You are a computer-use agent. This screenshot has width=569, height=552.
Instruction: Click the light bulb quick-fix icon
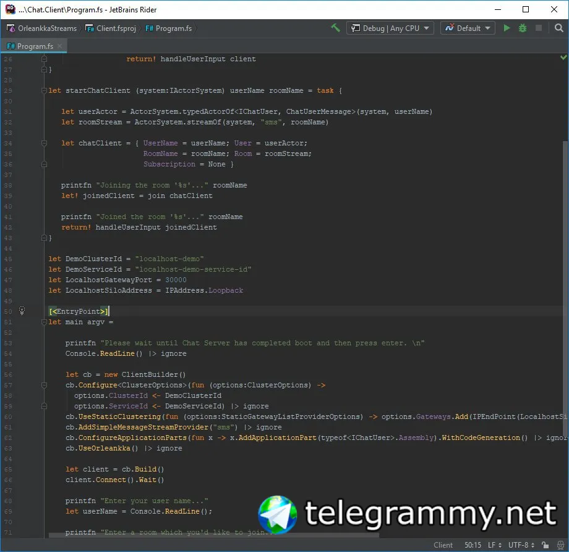pos(22,311)
